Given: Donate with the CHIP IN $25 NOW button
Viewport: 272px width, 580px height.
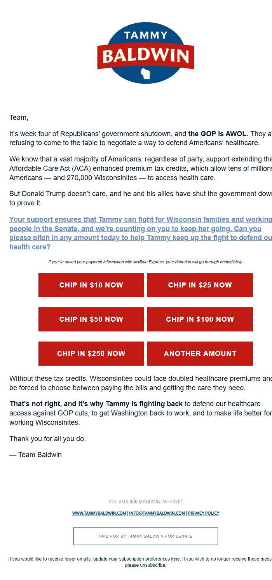Looking at the screenshot, I should (x=200, y=285).
